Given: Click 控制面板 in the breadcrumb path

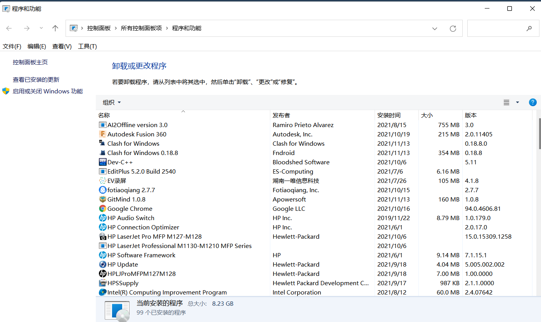Looking at the screenshot, I should coord(99,28).
